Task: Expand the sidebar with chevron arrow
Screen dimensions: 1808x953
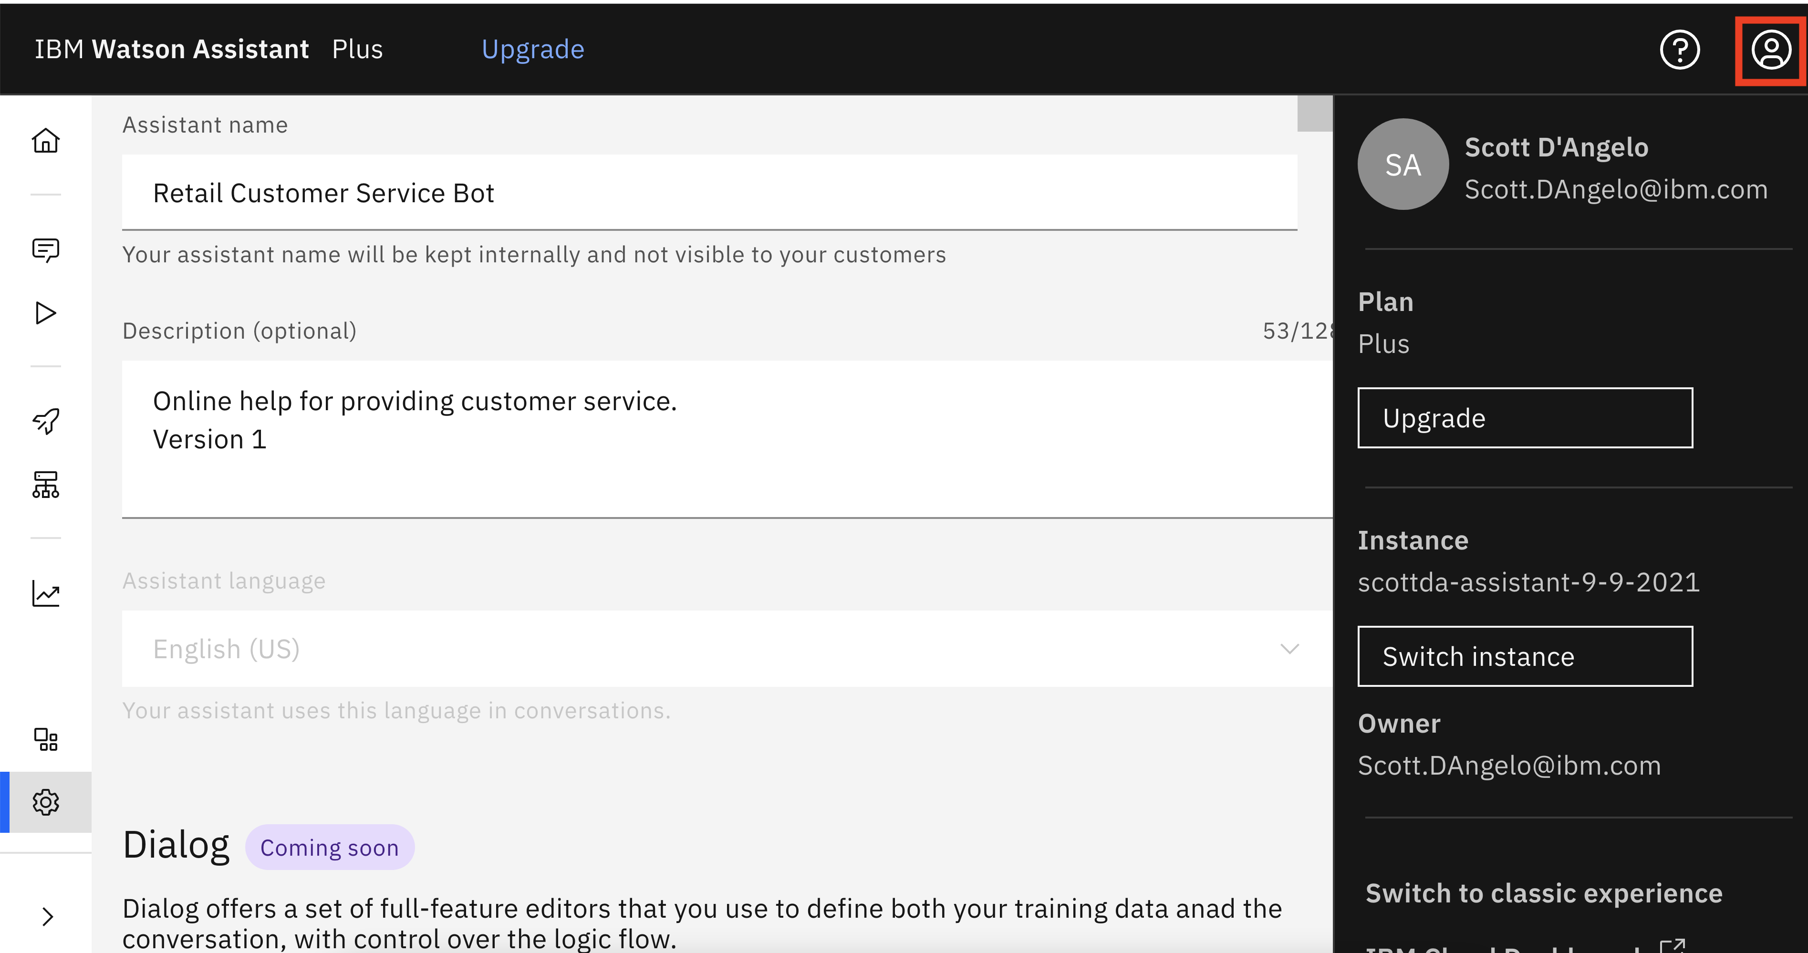Action: coord(47,916)
